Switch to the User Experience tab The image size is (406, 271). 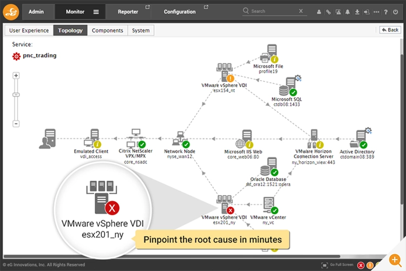[x=29, y=30]
